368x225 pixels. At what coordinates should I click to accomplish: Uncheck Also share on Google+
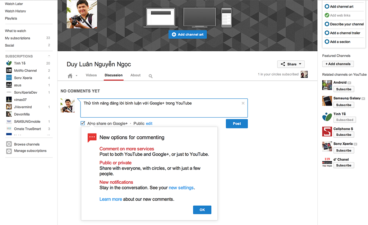coord(83,123)
